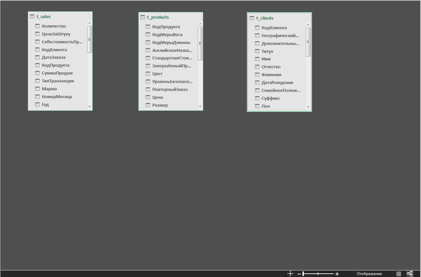
Task: Click the t_sales scrollbar thumb
Action: (90, 39)
